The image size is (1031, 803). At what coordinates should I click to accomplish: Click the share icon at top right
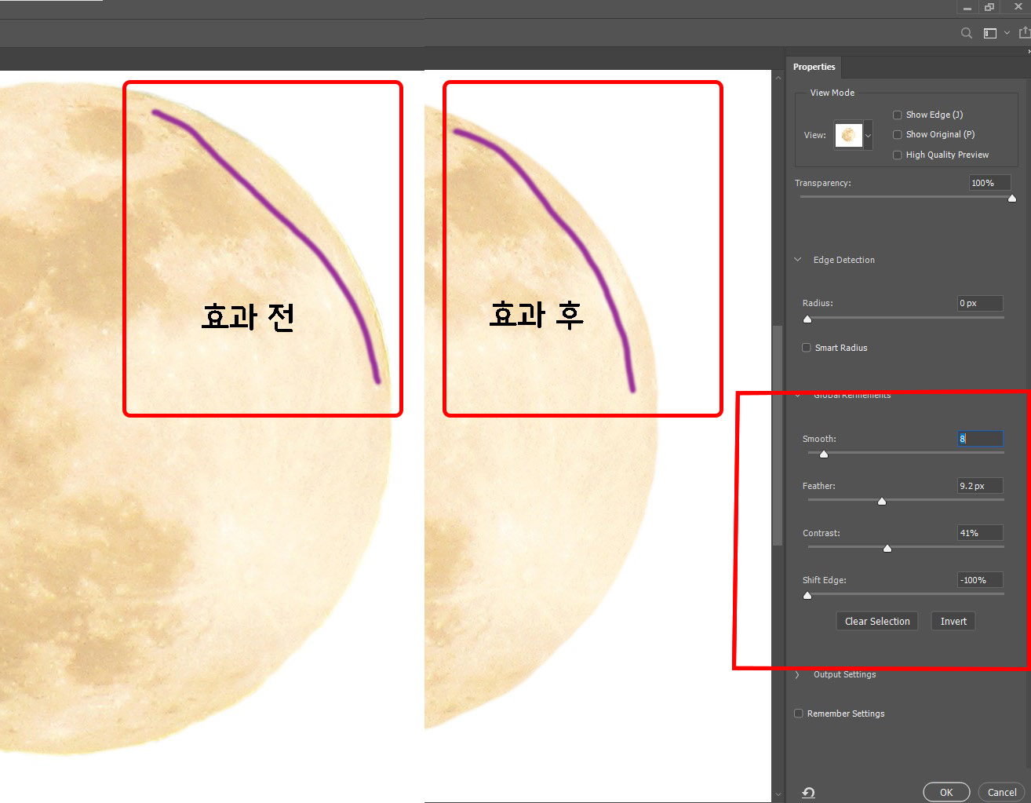(x=1025, y=32)
